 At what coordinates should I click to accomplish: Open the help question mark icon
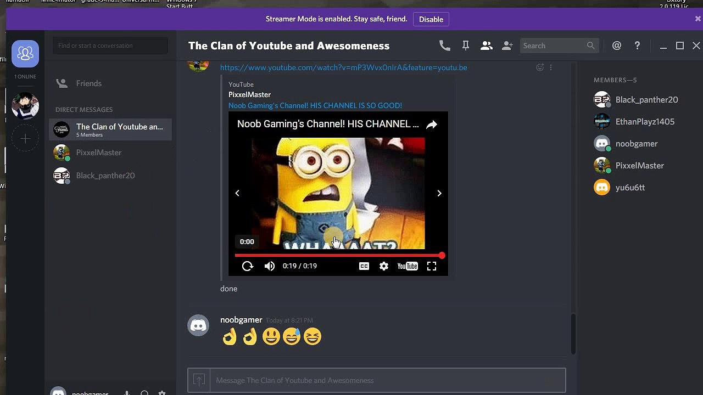coord(637,46)
